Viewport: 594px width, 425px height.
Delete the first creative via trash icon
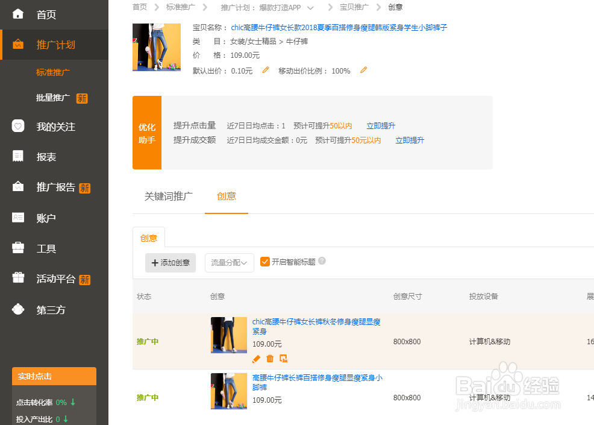pyautogui.click(x=269, y=359)
